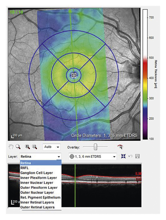Select the hand pan tool
Viewport: 166px width, 220px height.
(x=11, y=147)
